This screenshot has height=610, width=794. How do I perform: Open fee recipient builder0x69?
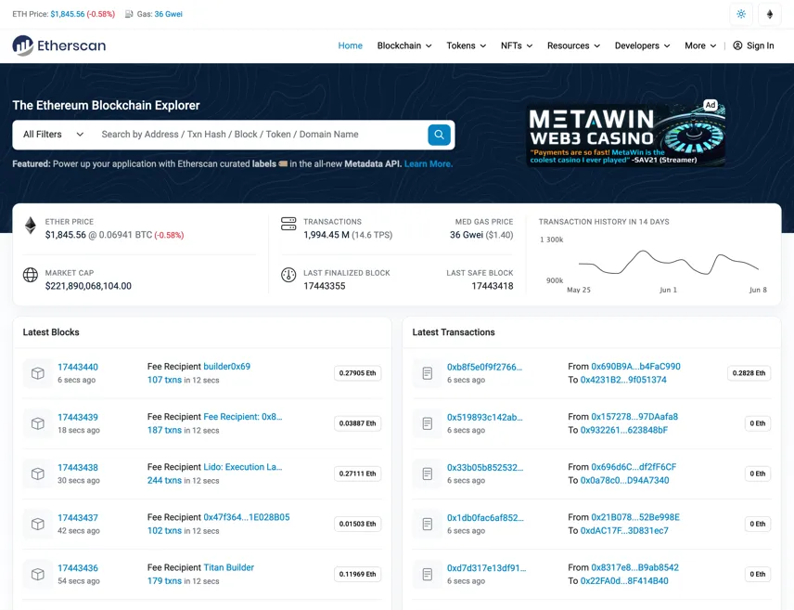(227, 366)
